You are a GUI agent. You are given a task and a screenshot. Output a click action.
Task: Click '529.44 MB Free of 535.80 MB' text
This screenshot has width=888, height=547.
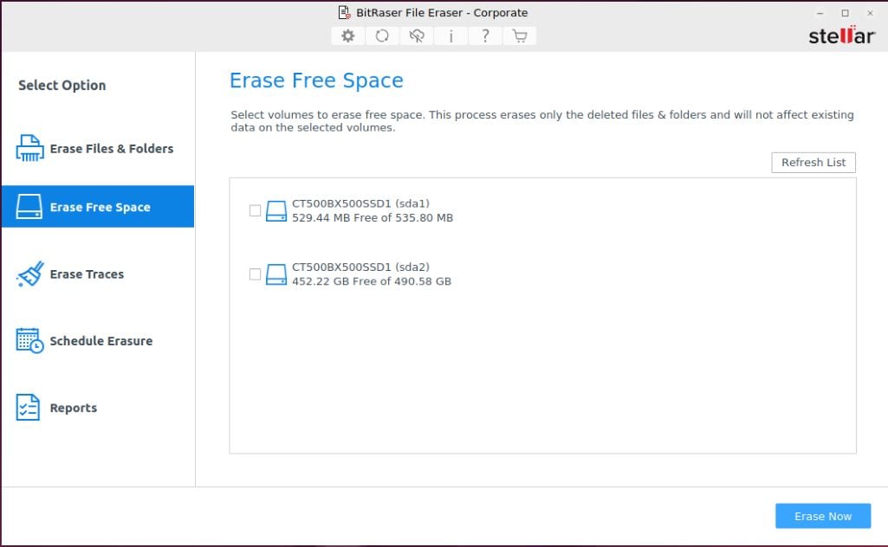tap(373, 218)
